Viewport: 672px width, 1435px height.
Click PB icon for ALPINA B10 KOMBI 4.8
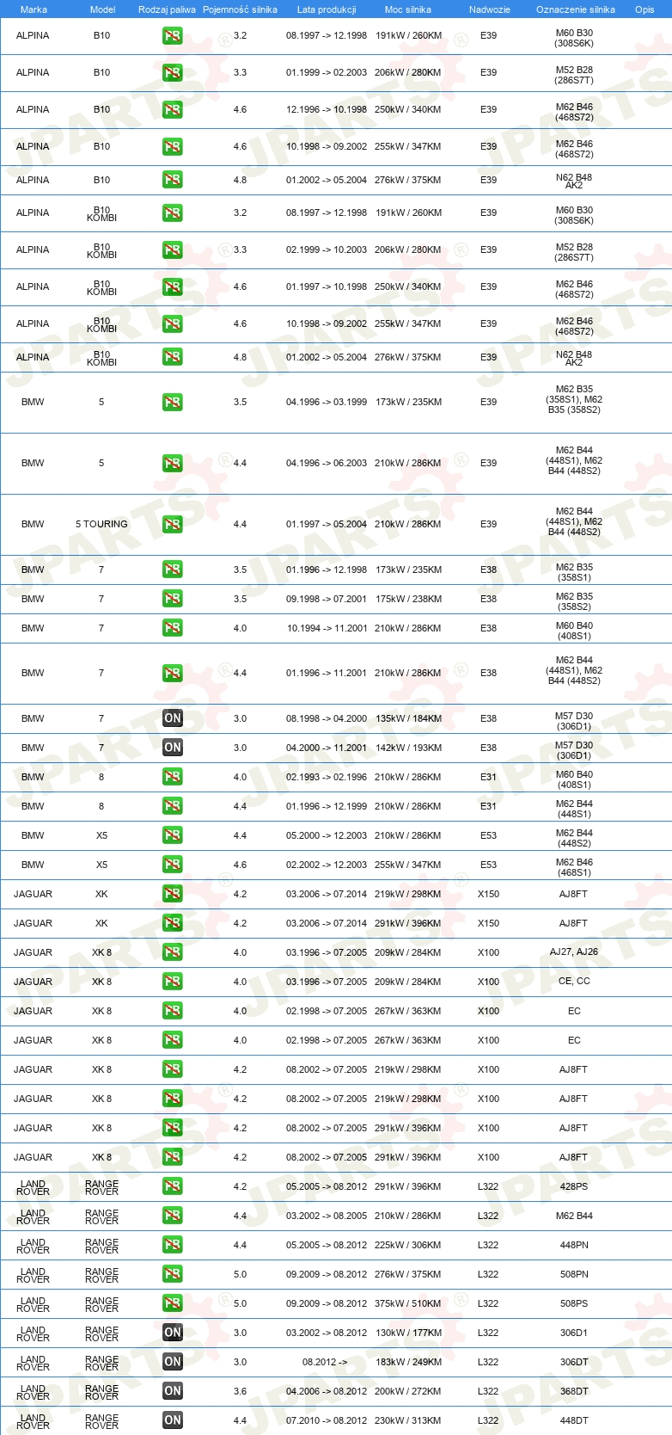(173, 357)
